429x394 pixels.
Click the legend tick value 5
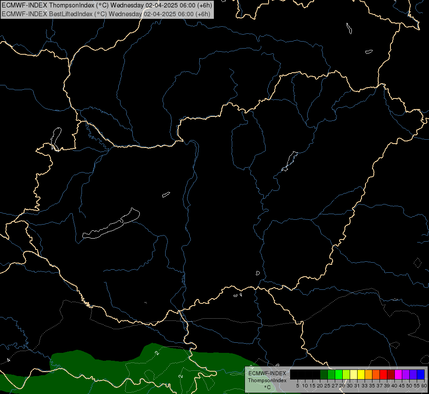298,386
